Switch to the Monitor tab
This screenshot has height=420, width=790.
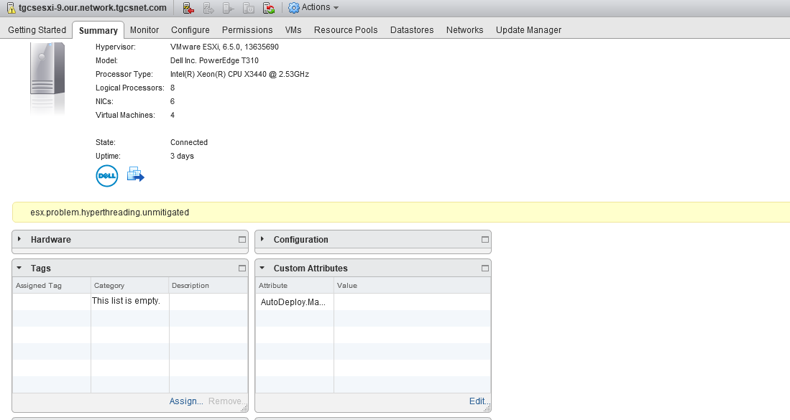coord(144,30)
